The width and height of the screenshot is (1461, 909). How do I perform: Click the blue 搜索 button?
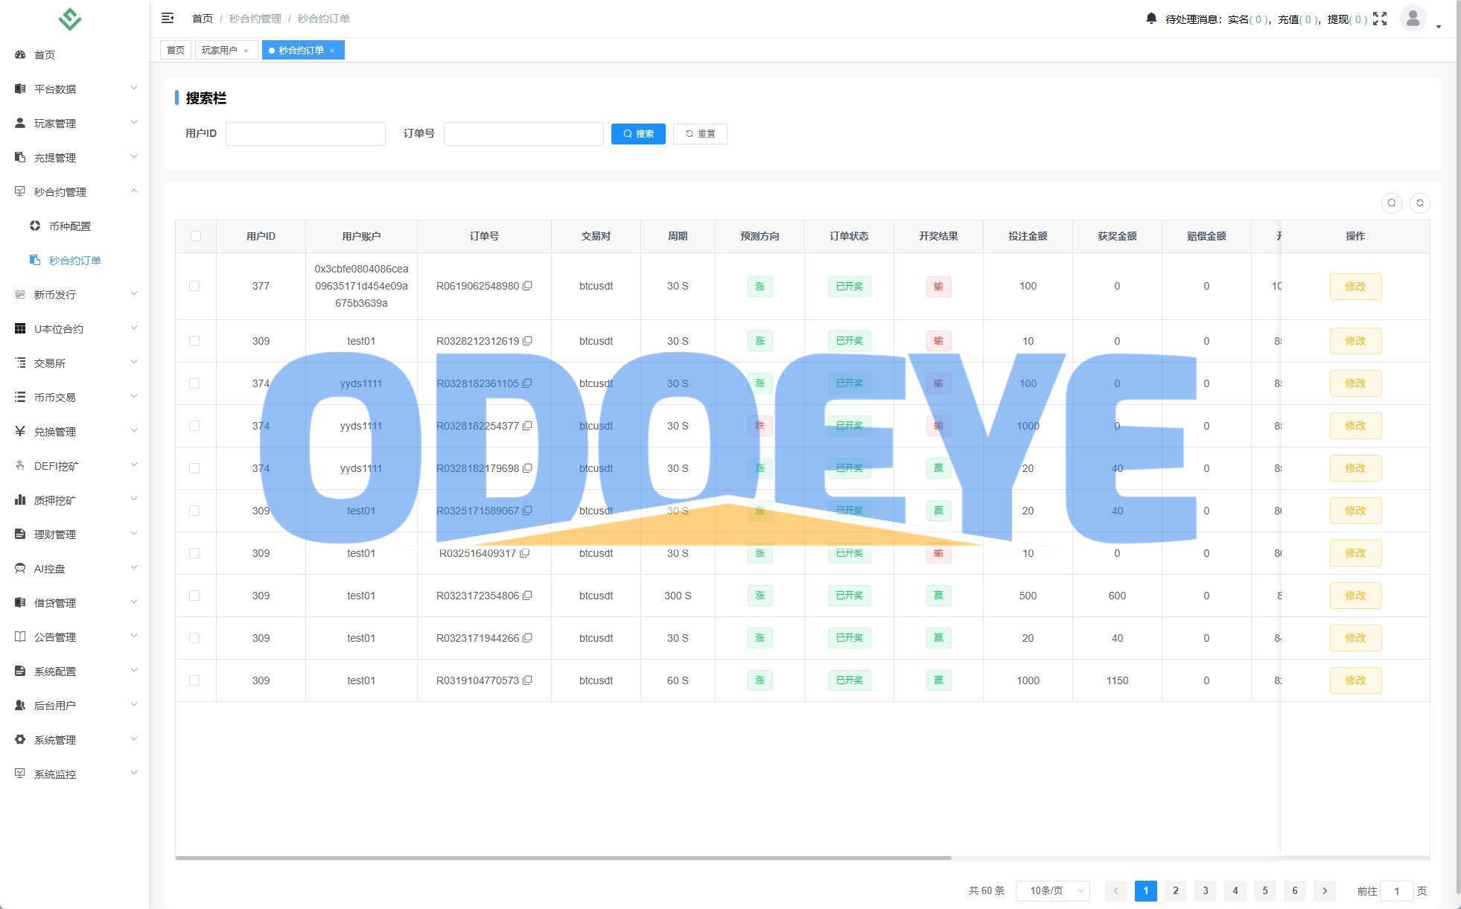tap(638, 134)
